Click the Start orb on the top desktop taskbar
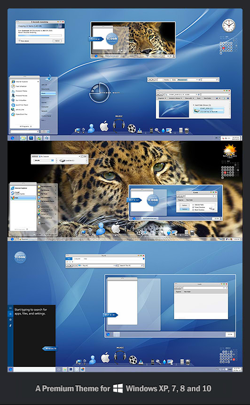The width and height of the screenshot is (250, 405). pyautogui.click(x=12, y=138)
